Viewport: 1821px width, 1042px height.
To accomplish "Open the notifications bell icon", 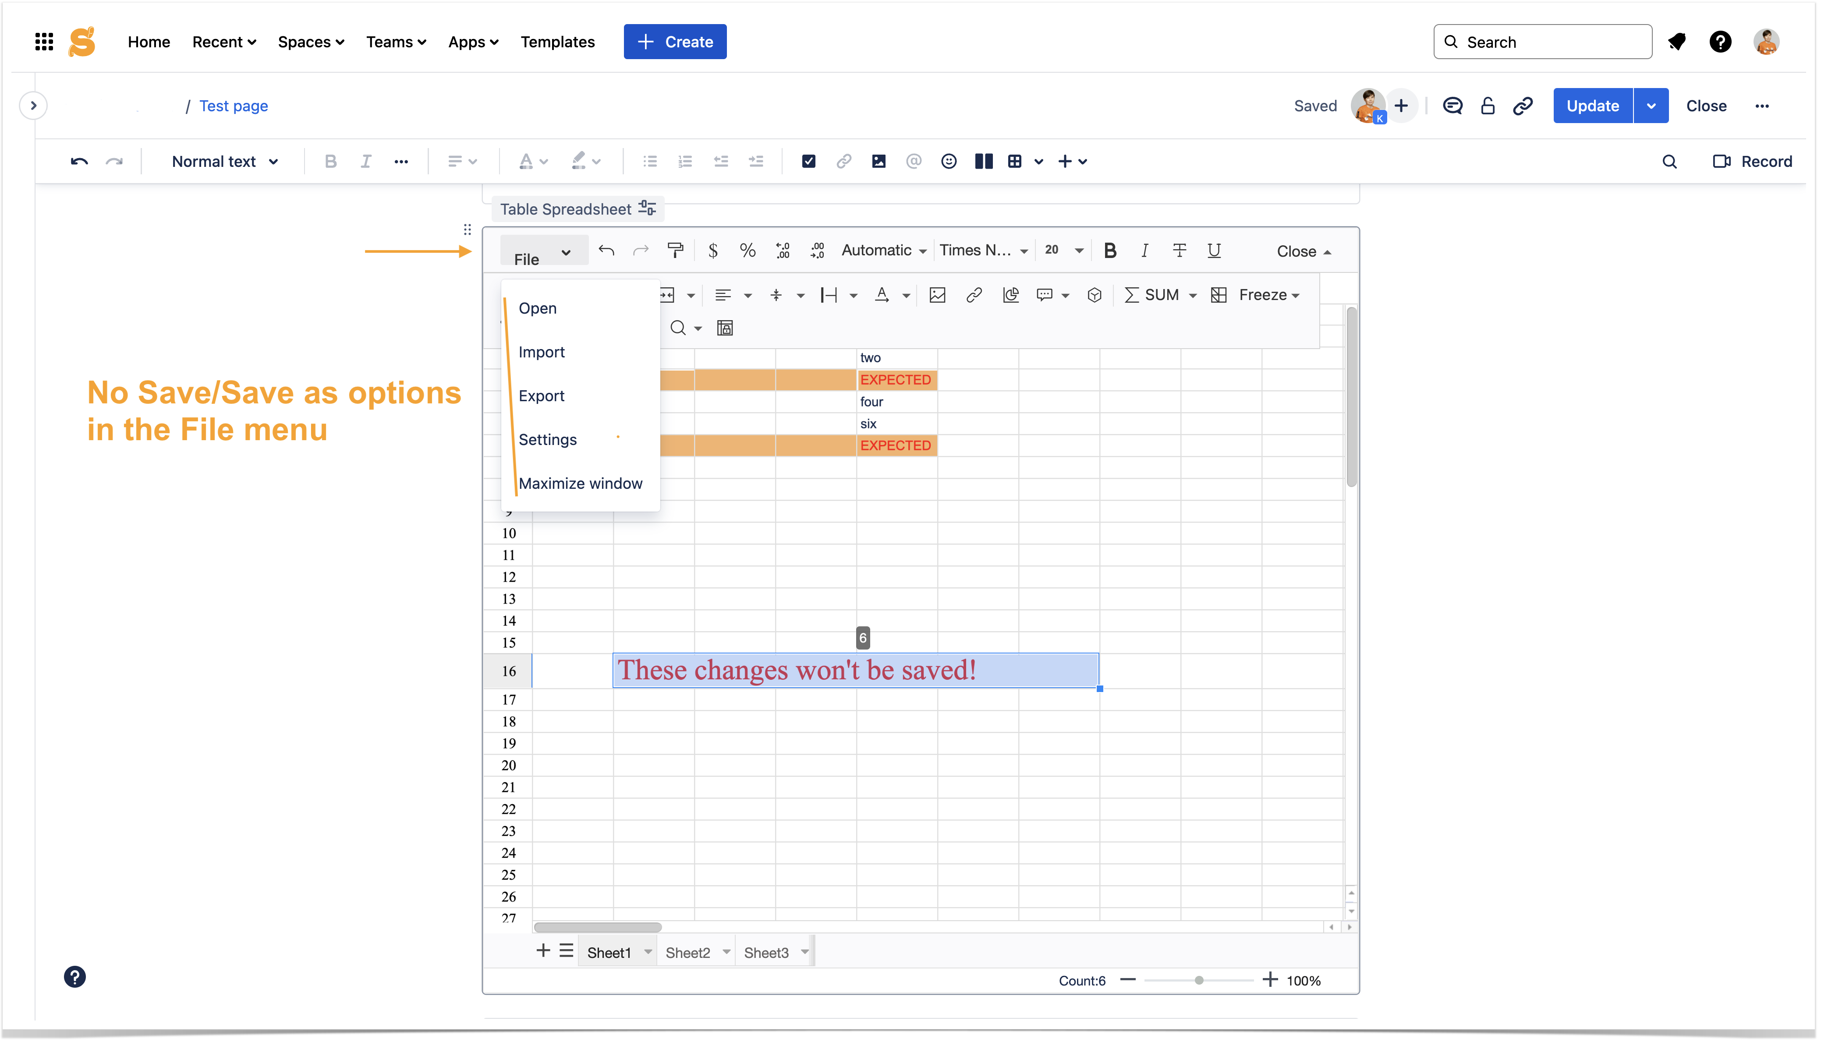I will pos(1676,42).
